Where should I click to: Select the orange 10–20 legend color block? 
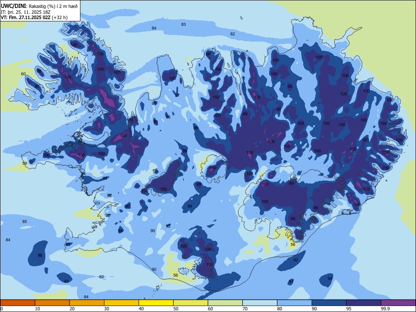pyautogui.click(x=52, y=303)
